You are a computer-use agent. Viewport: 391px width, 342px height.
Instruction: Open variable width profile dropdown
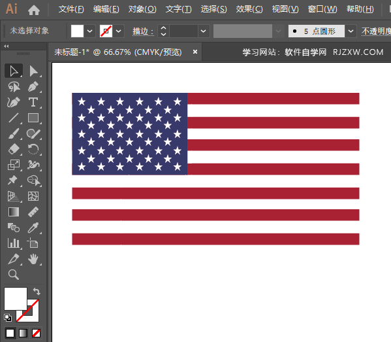[278, 31]
